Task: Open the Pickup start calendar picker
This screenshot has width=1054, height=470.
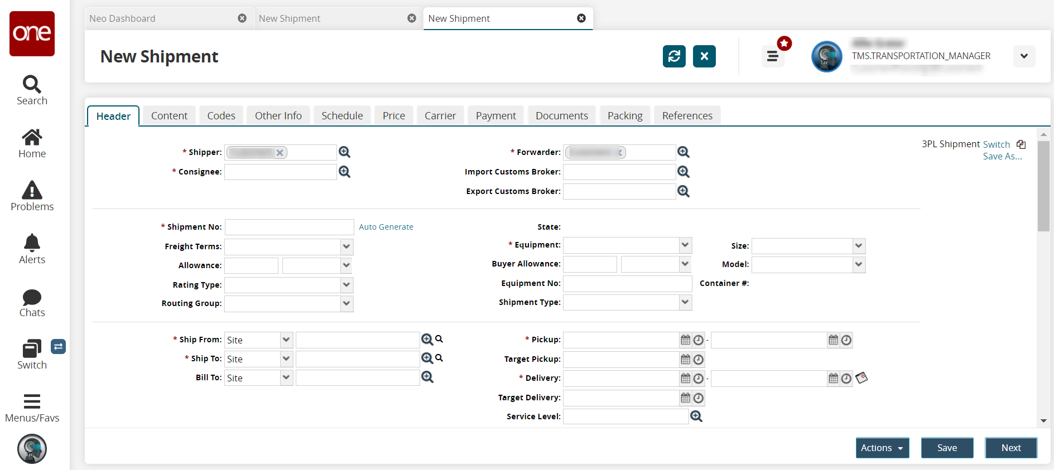Action: pos(686,340)
